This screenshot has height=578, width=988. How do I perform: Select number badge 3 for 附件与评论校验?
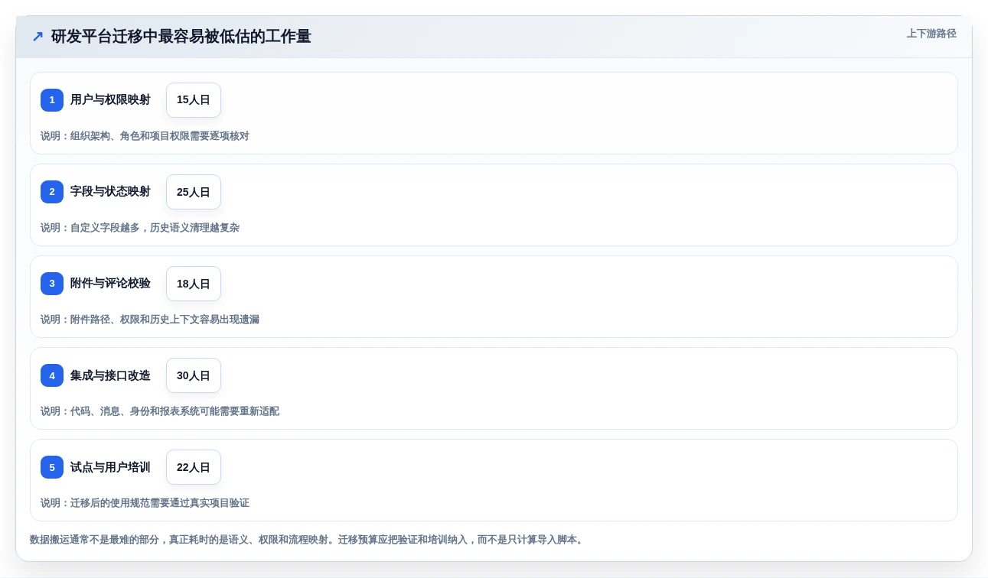(52, 284)
